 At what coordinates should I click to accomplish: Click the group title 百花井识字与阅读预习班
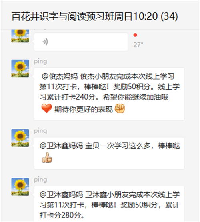[72, 16]
